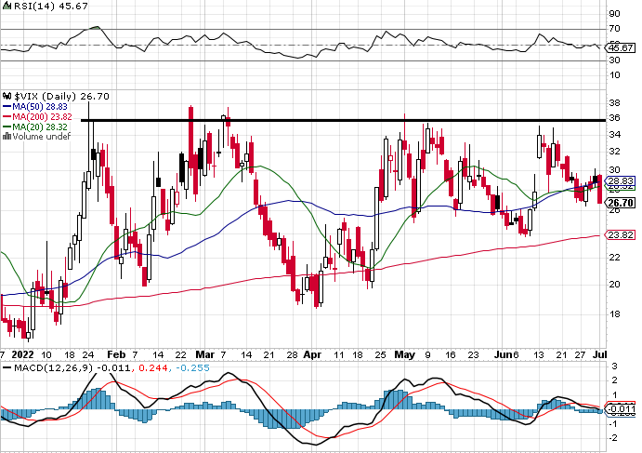Select the red MA(200) line swatch in legend
642x453 pixels.
(7, 117)
